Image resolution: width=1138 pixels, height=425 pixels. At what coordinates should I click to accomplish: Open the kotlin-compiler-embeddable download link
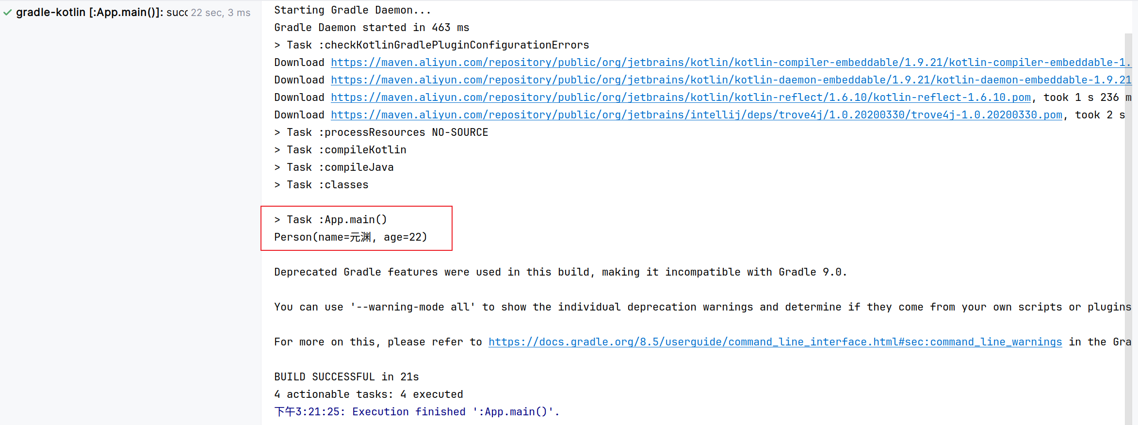tap(731, 63)
